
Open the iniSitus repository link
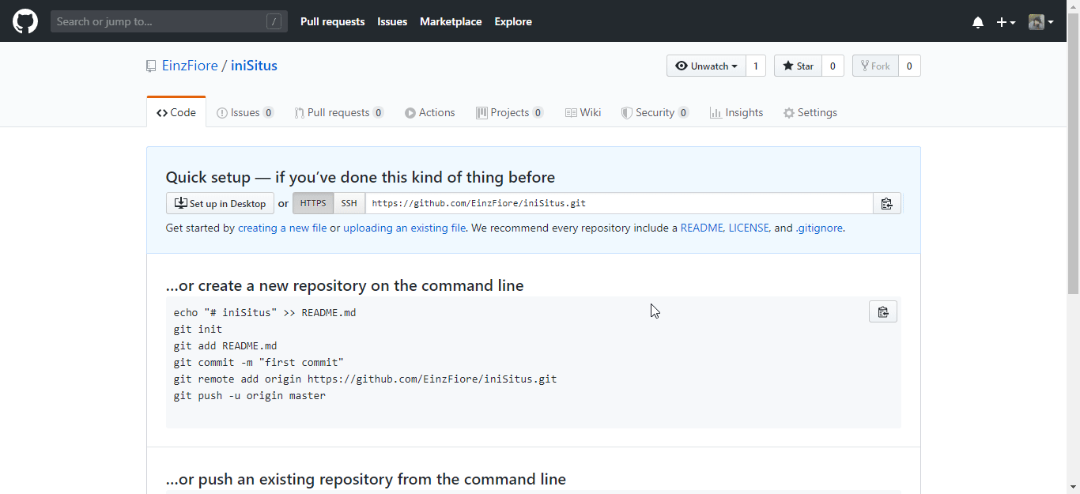[x=254, y=66]
